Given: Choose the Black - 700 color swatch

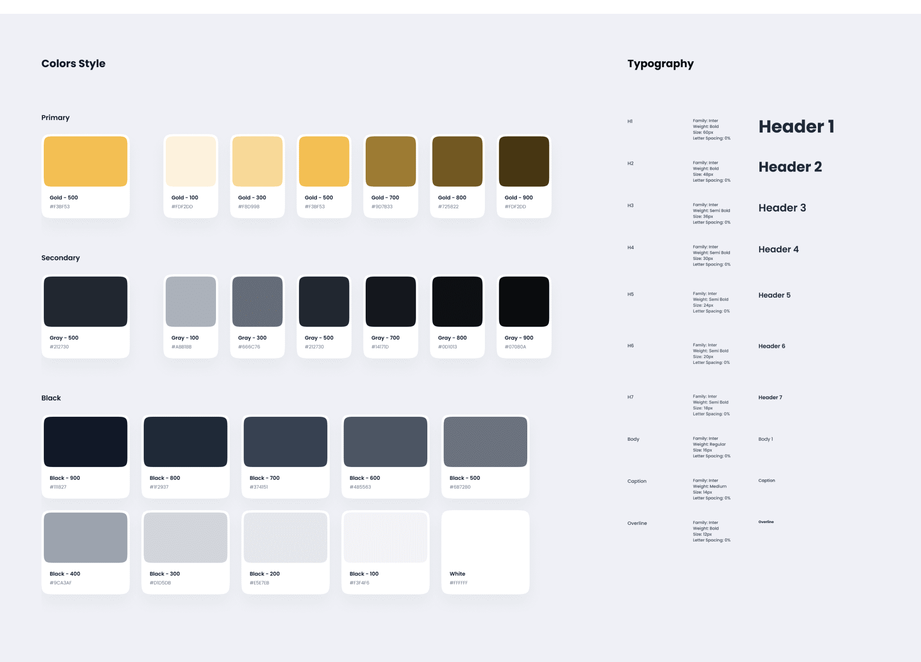Looking at the screenshot, I should [x=286, y=442].
